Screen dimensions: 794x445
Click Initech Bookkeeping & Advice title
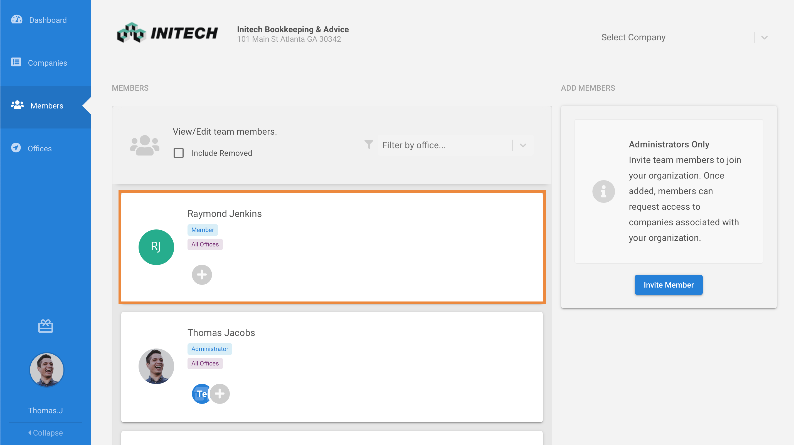(x=293, y=29)
